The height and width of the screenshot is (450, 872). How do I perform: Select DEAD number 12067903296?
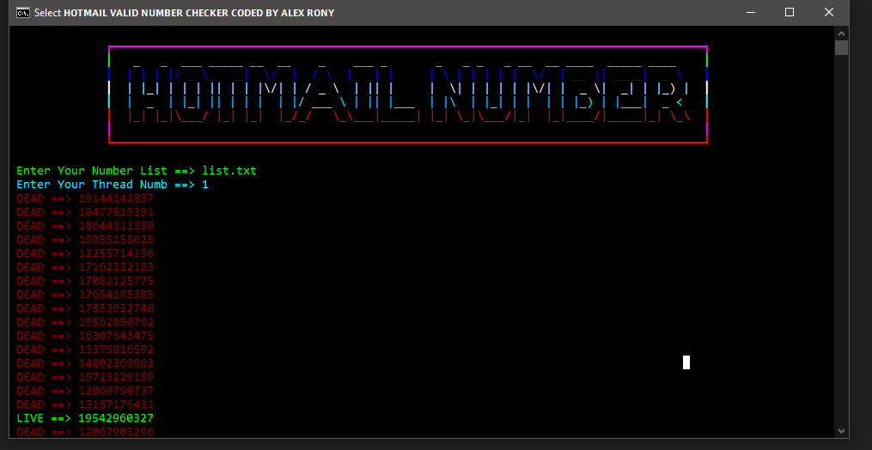pos(116,432)
